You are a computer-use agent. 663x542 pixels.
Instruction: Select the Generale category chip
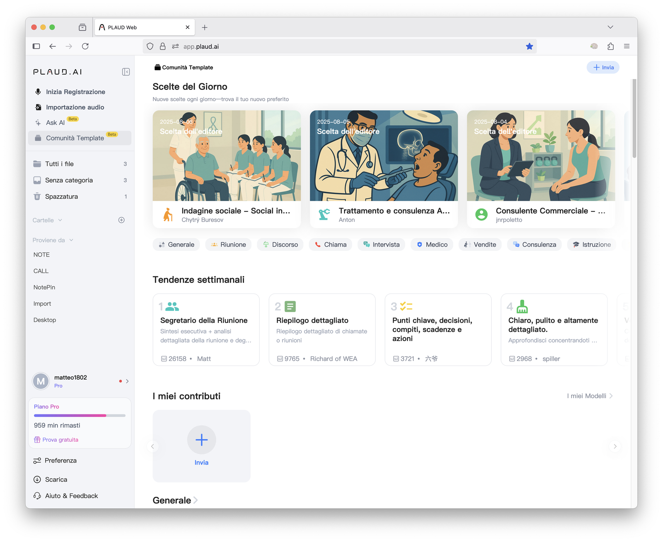(176, 244)
